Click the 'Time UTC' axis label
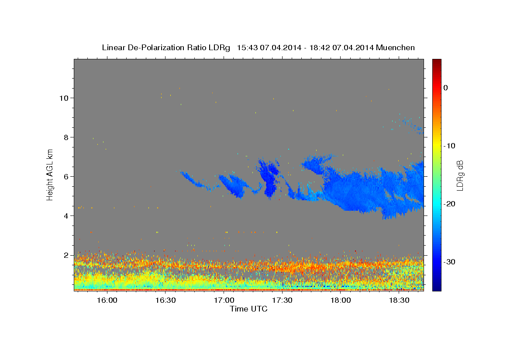Screen dimensions: 524x349 (x=248, y=309)
